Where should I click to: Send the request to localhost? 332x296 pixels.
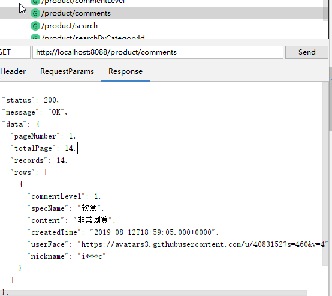(307, 52)
